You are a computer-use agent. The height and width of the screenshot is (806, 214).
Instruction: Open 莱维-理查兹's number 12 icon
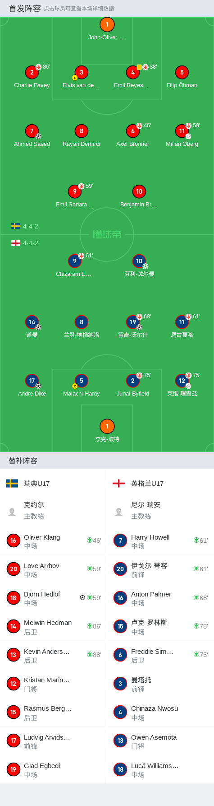(182, 381)
